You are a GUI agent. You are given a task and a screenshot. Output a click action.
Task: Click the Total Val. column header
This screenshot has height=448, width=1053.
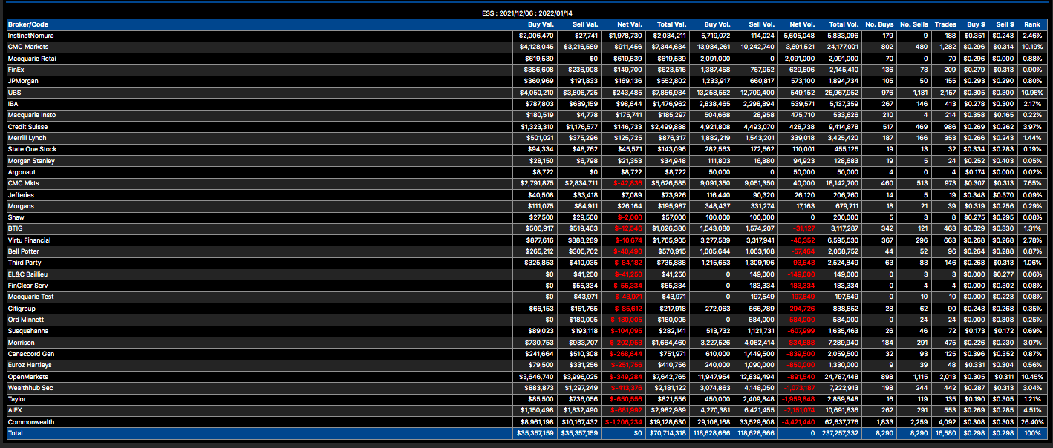671,24
